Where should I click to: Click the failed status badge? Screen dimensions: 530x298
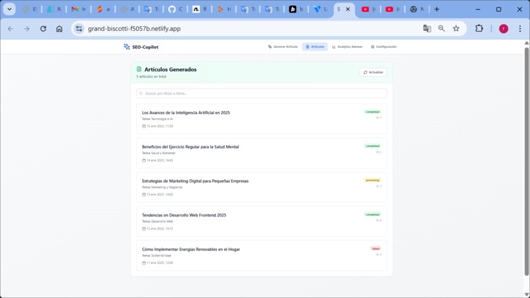coord(375,248)
